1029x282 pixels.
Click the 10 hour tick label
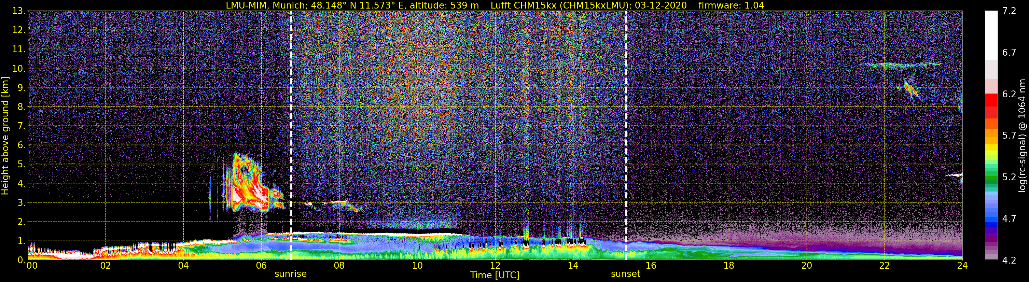(x=417, y=266)
